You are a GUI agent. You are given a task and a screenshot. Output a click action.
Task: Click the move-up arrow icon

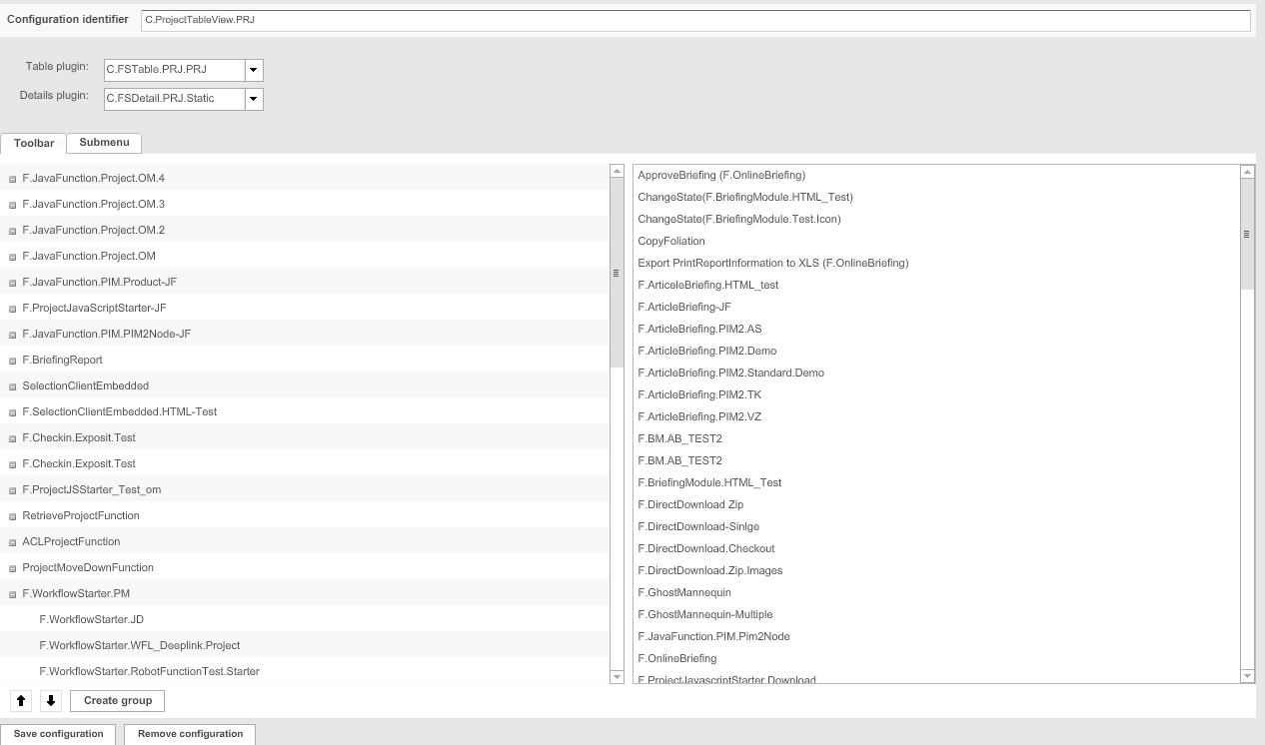tap(21, 701)
